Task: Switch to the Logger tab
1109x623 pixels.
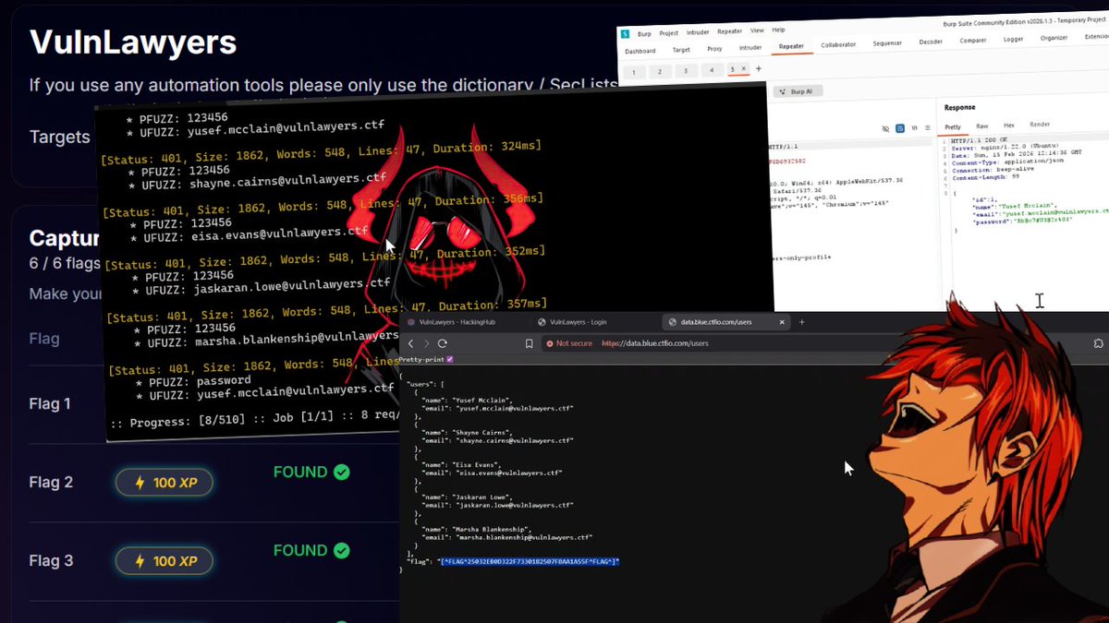Action: pyautogui.click(x=1013, y=39)
